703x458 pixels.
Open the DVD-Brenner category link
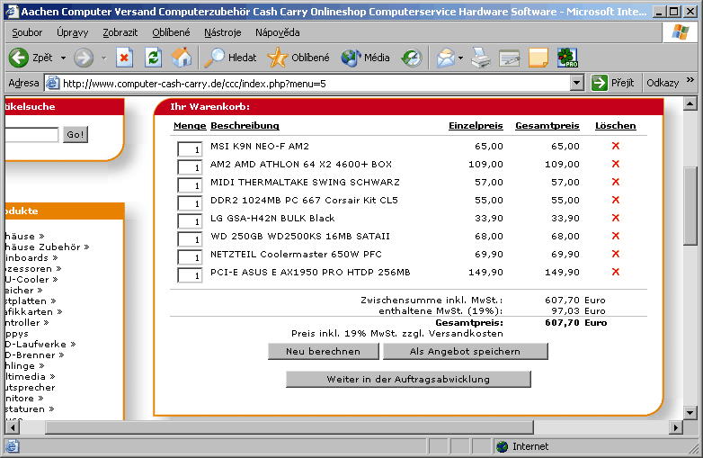click(34, 355)
